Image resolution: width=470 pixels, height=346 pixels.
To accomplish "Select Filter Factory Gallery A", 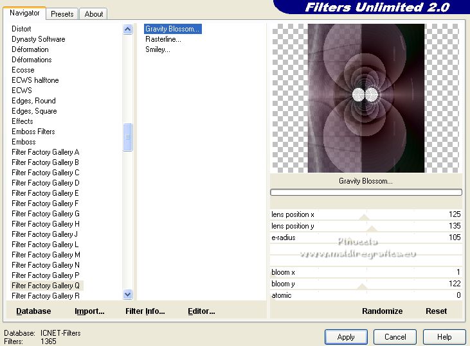I will tap(45, 152).
